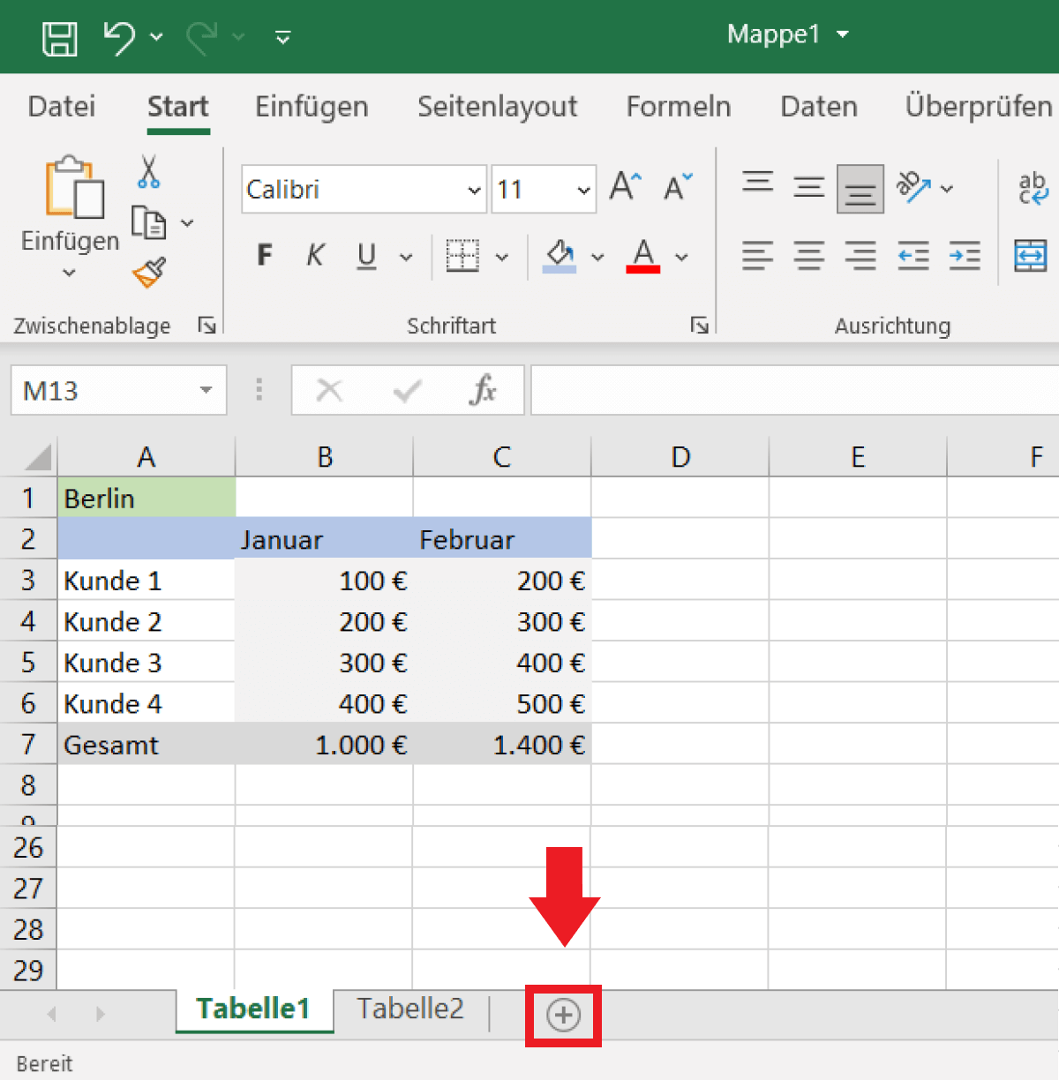This screenshot has width=1059, height=1080.
Task: Open the Überprüfen ribbon tab
Action: point(979,107)
